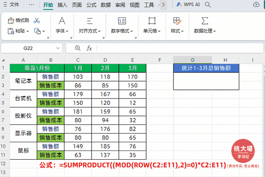Click the Name Box showing G22
The image size is (265, 177).
28,48
